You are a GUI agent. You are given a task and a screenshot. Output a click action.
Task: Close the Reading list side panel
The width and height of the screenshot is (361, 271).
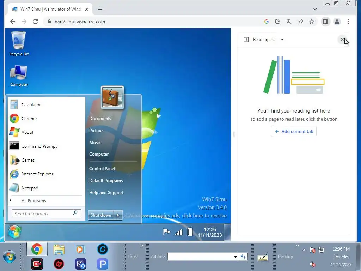[x=342, y=40]
